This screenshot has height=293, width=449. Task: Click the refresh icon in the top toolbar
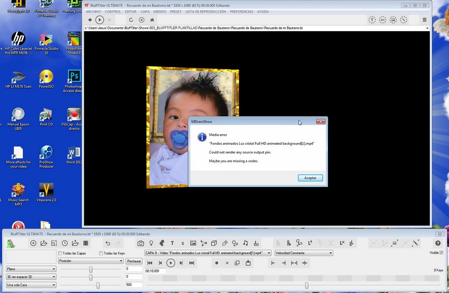(x=131, y=20)
